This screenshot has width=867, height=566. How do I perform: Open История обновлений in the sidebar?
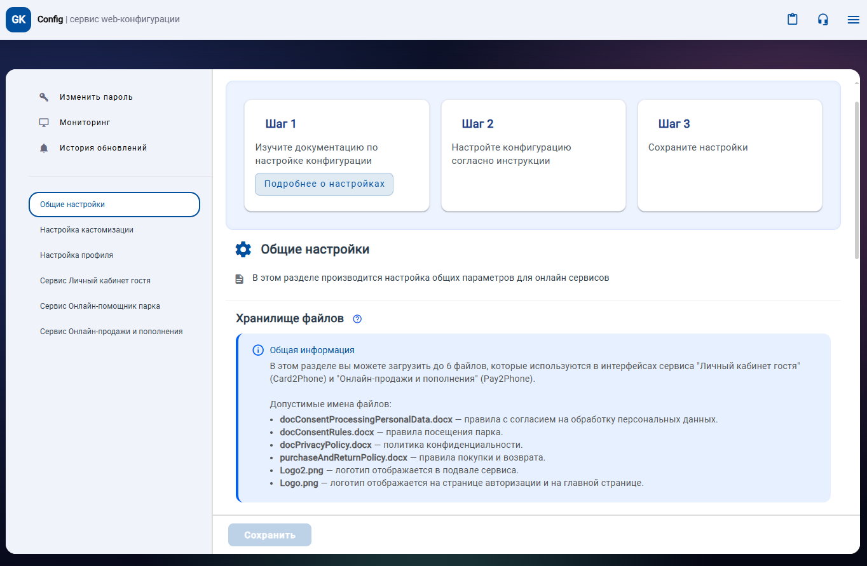click(103, 148)
